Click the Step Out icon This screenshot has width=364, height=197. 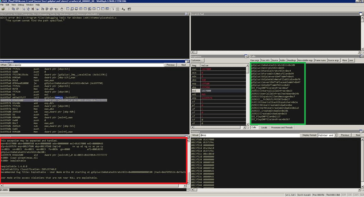[x=51, y=9]
